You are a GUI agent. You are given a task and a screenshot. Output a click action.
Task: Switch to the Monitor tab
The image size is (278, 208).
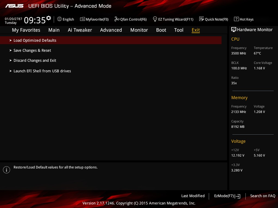click(x=139, y=30)
